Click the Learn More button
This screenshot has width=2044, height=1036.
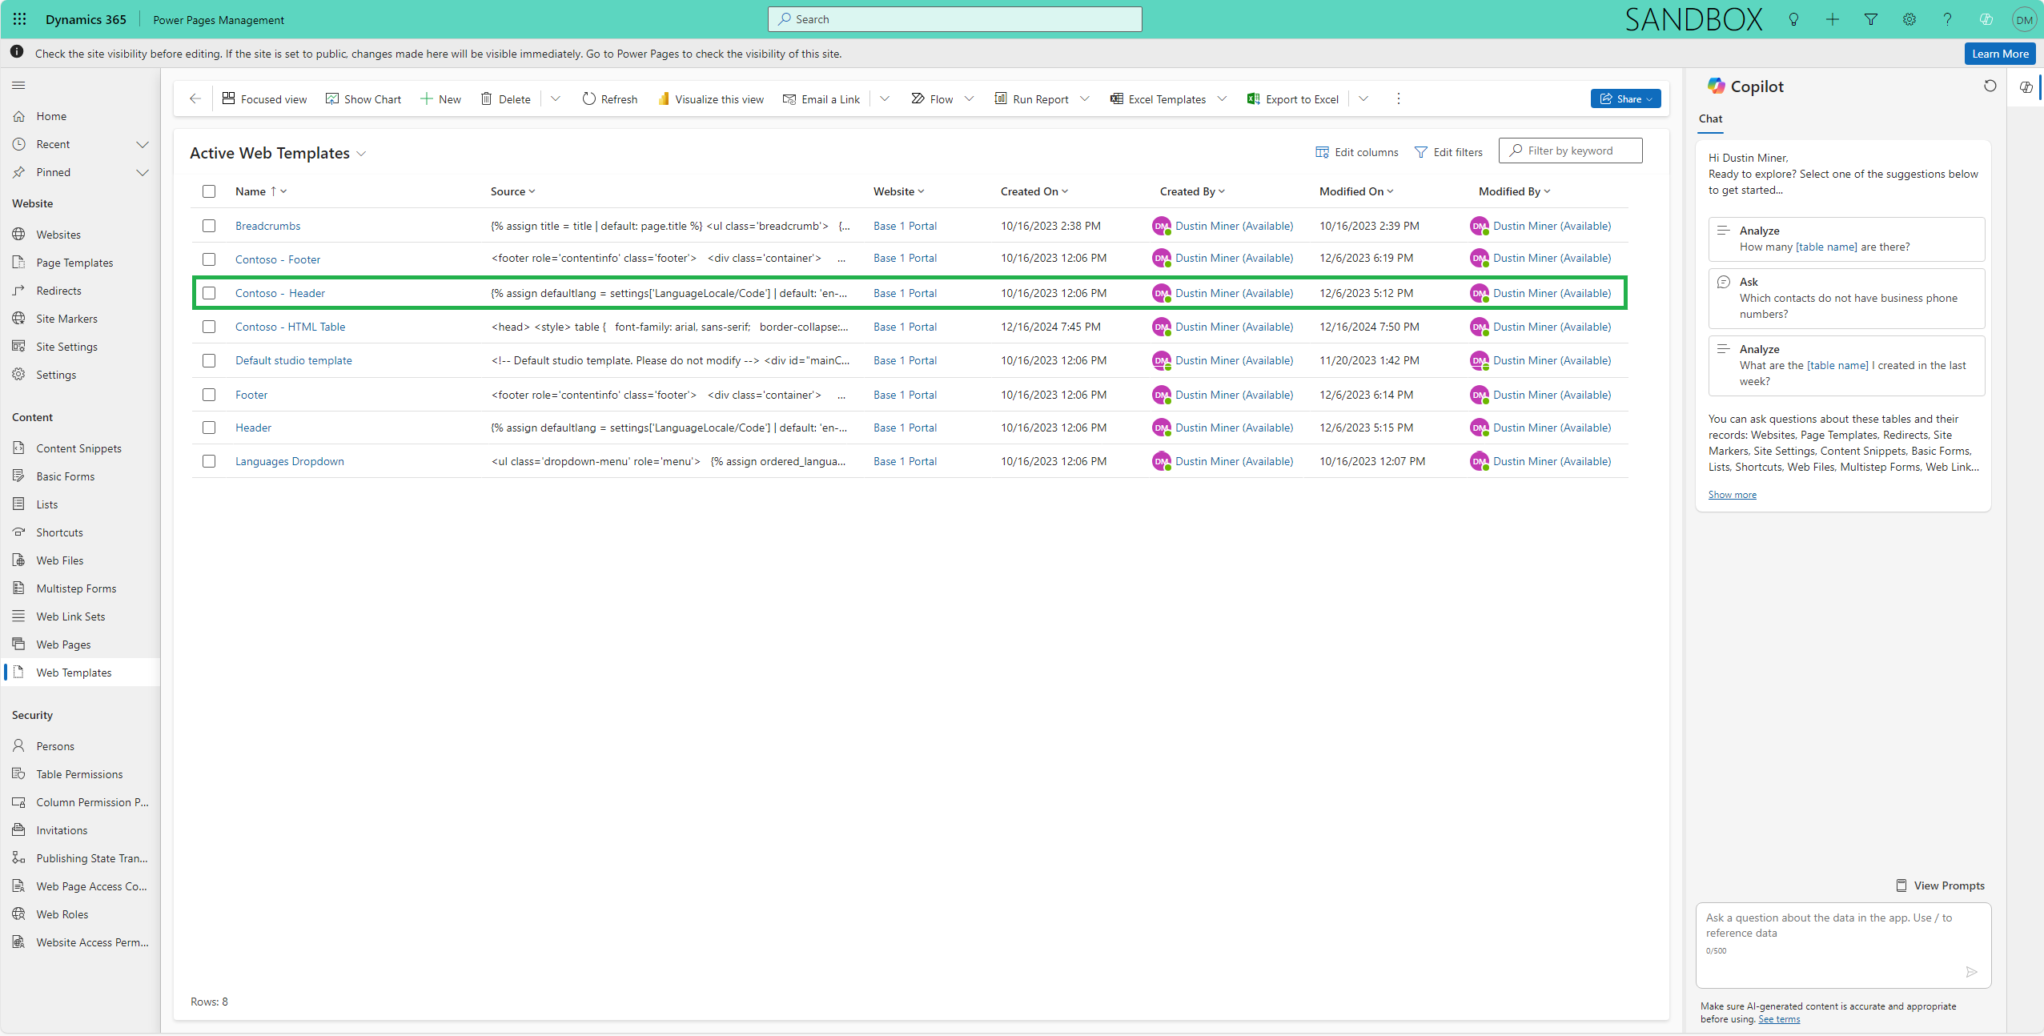coord(1999,54)
